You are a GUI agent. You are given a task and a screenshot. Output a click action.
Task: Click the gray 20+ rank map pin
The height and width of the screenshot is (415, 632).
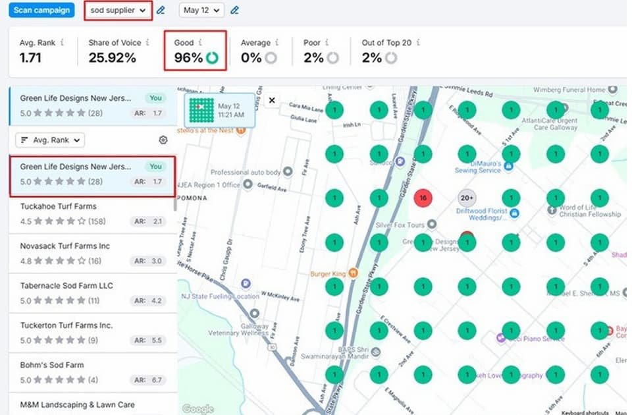pyautogui.click(x=467, y=198)
